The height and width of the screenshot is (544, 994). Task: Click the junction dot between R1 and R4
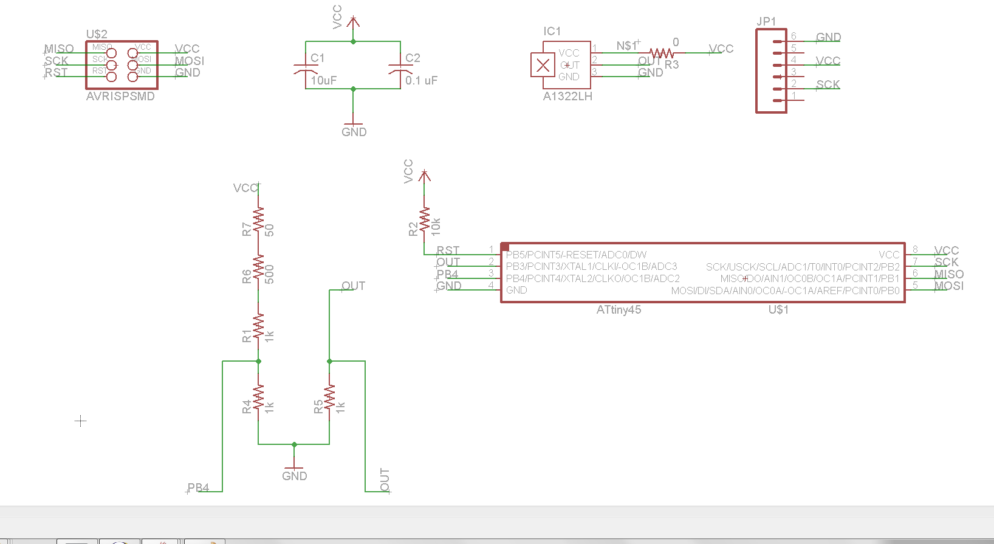tap(258, 361)
